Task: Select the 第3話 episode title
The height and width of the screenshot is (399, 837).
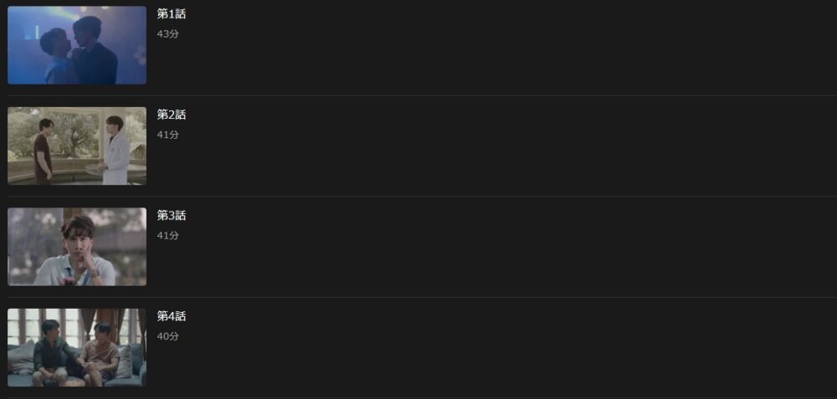Action: tap(172, 216)
